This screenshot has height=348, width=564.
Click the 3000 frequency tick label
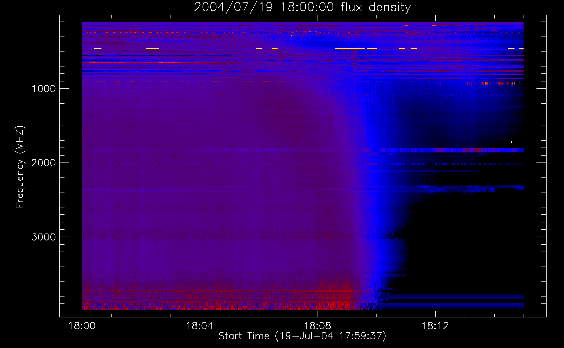pos(44,237)
